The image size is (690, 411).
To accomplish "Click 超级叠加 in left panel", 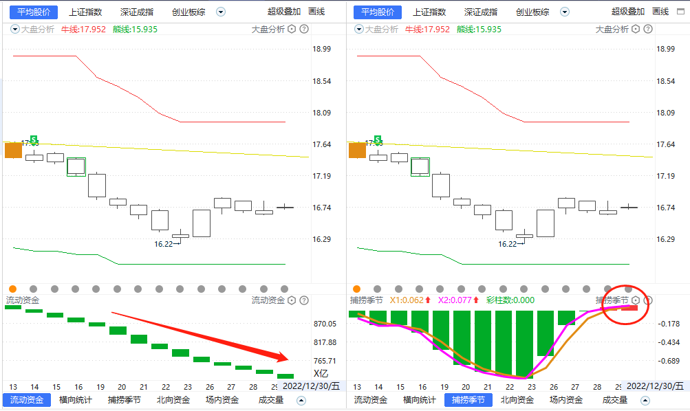I will pos(284,12).
